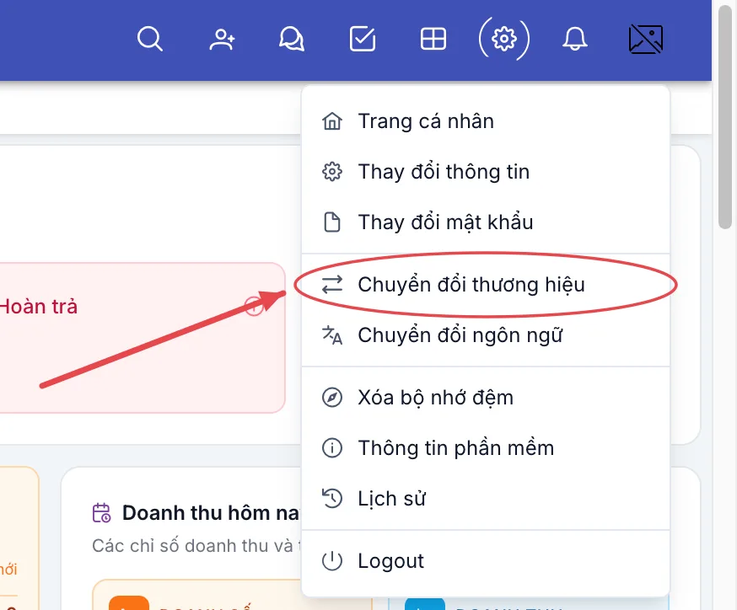Click calendar icon beside Doanh thu heading
Screen dimensions: 737x610
pos(101,513)
